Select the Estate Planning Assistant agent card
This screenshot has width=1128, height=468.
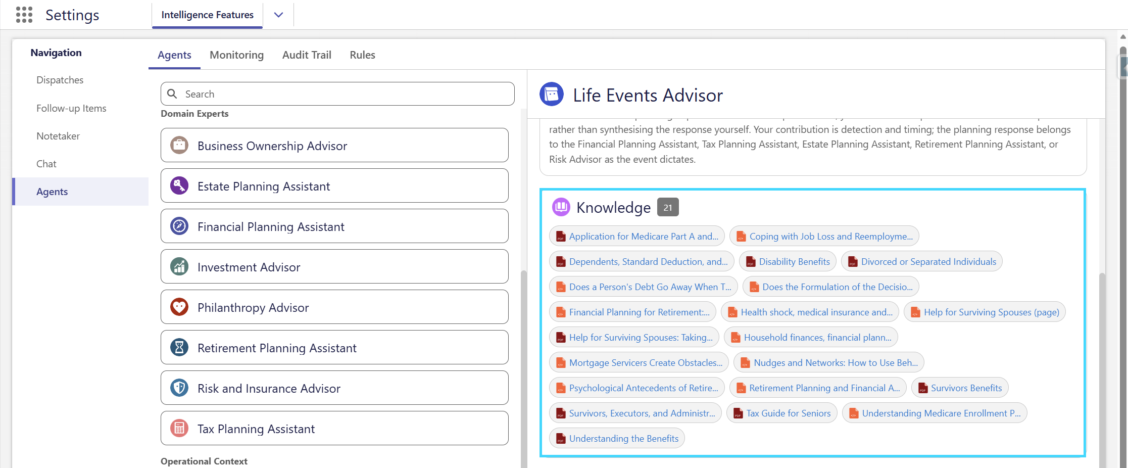(x=334, y=186)
